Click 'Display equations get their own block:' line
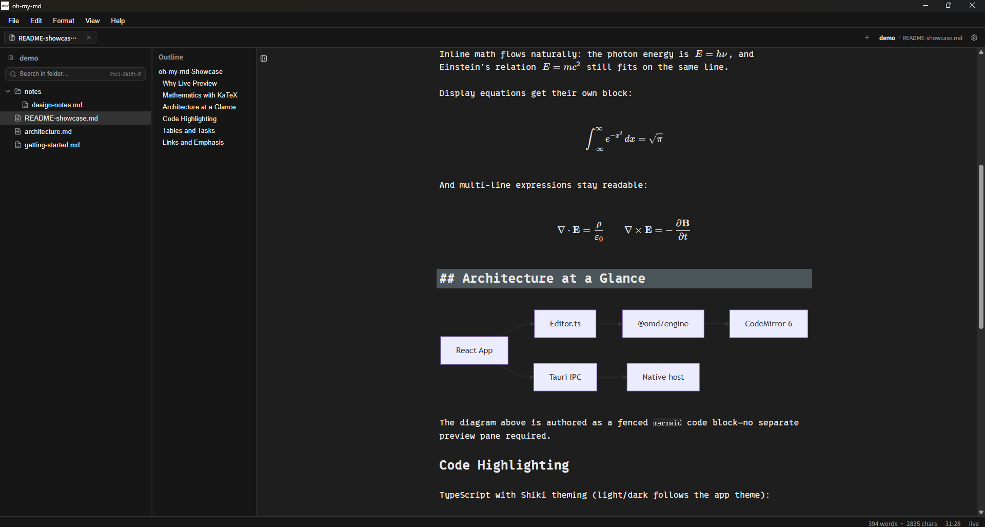Image resolution: width=985 pixels, height=527 pixels. pyautogui.click(x=536, y=93)
